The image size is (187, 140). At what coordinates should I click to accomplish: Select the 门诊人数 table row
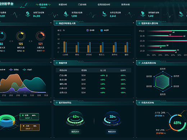[93, 75]
